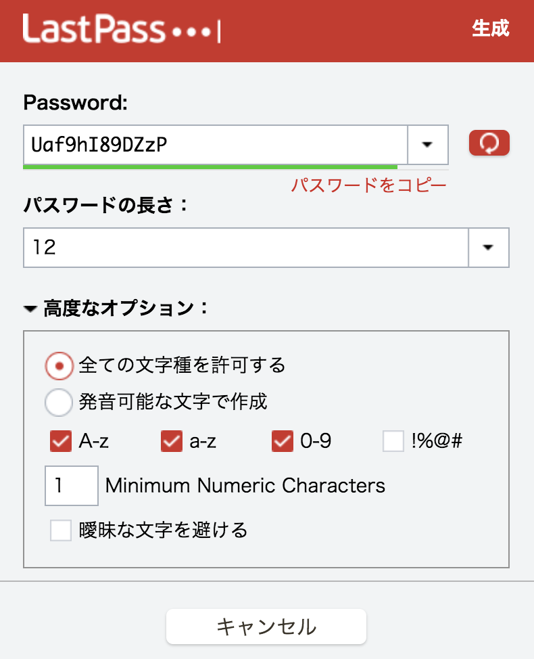Check the 曖昧な文字を避ける checkbox
Image resolution: width=534 pixels, height=659 pixels.
(x=61, y=530)
